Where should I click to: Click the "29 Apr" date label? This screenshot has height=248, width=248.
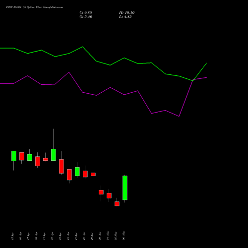pyautogui.click(x=92, y=236)
